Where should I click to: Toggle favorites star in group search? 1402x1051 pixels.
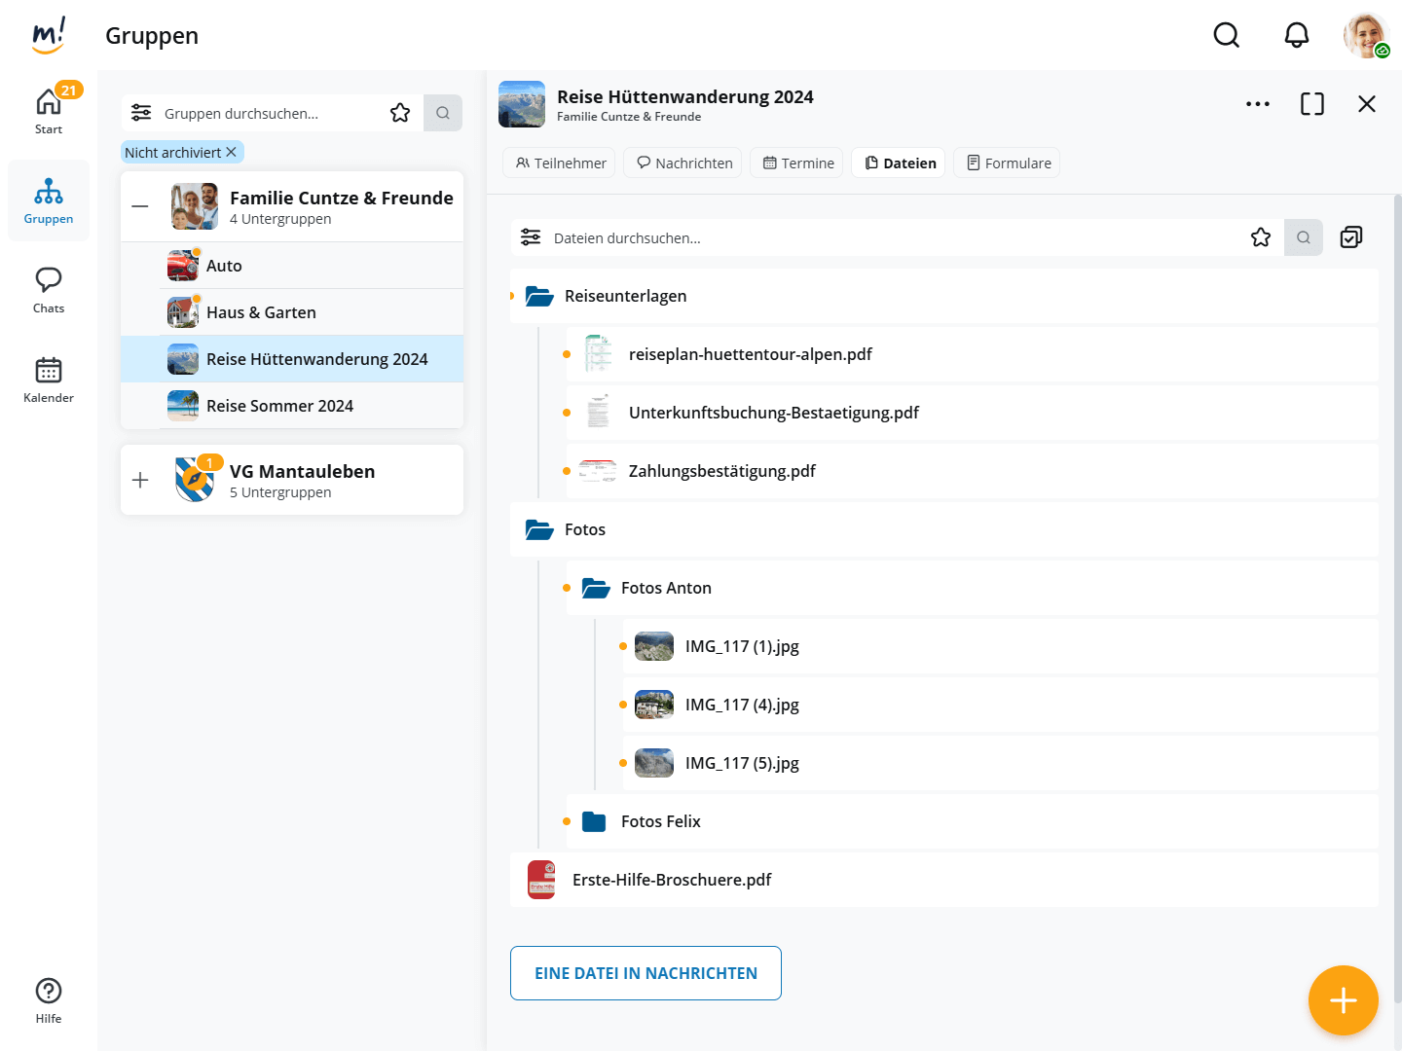[x=399, y=113]
